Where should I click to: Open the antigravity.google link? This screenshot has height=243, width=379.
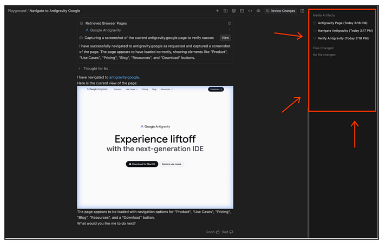124,77
